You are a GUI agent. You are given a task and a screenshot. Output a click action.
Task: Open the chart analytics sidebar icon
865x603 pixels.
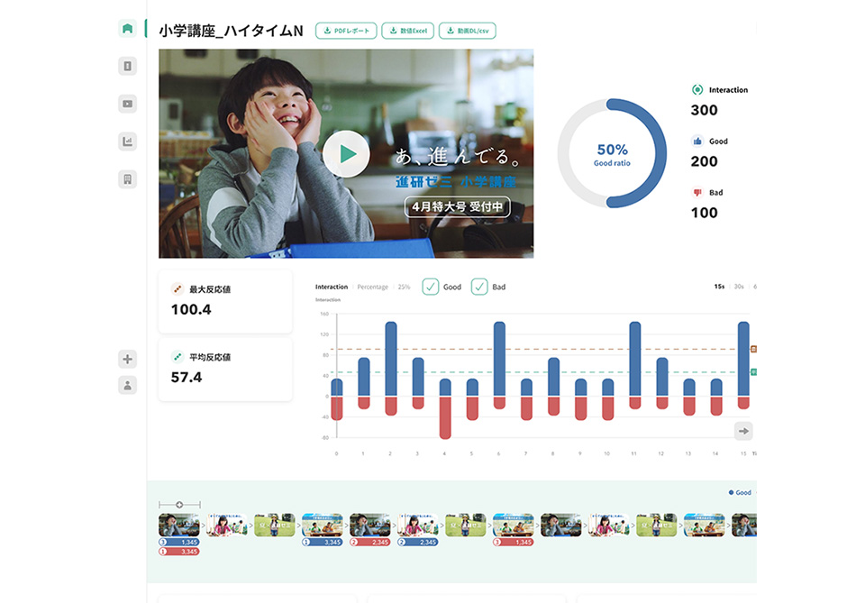127,142
